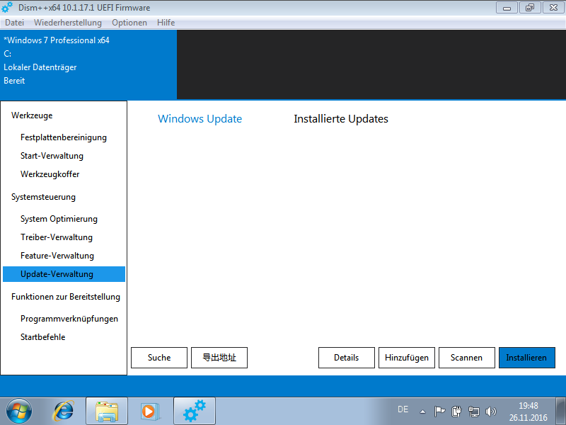Click the 导出地址 button
The width and height of the screenshot is (566, 425).
coord(219,358)
